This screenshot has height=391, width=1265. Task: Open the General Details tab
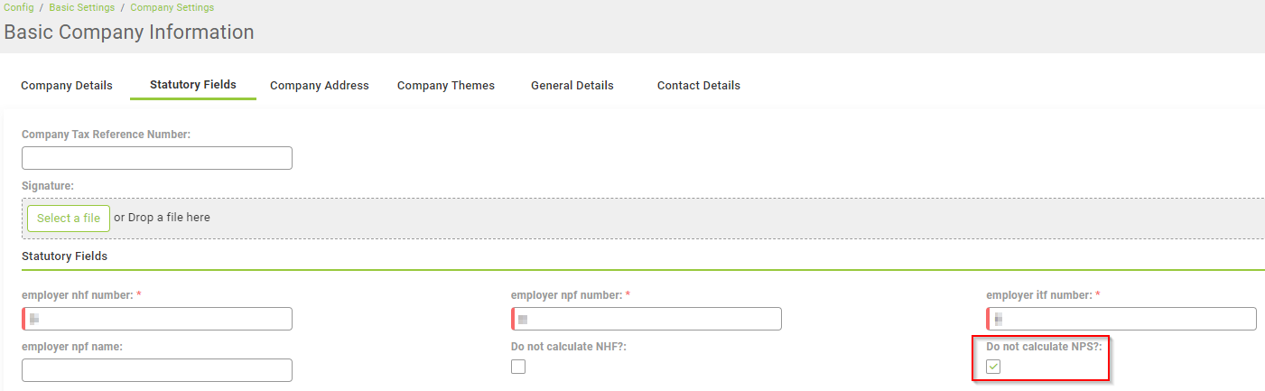[572, 86]
